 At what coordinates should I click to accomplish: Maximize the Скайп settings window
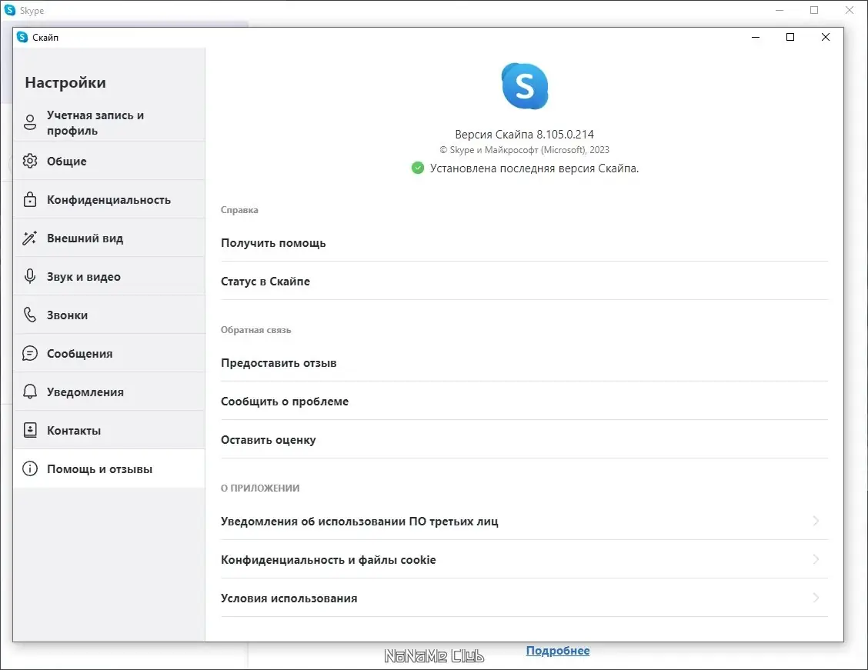[790, 37]
